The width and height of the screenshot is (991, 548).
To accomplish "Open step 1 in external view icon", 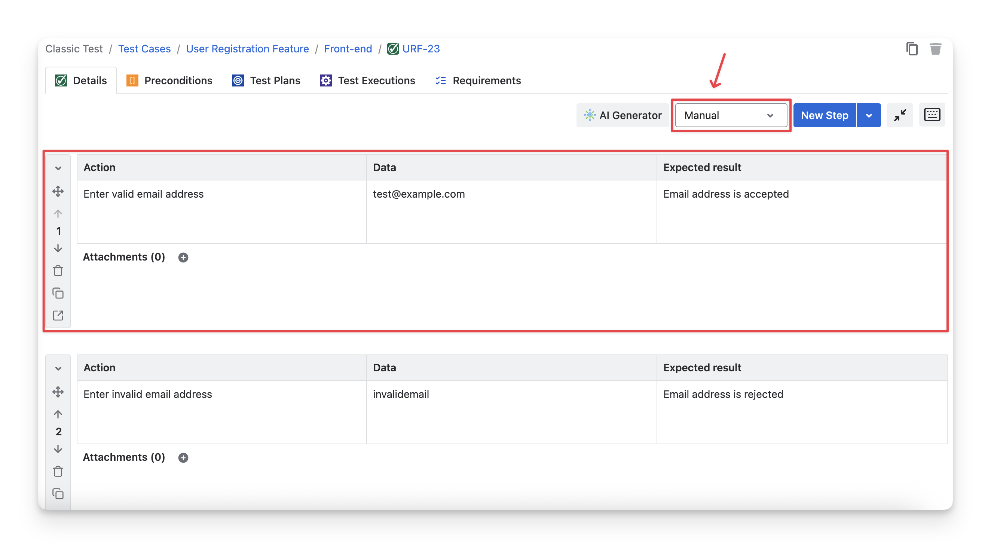I will click(58, 316).
